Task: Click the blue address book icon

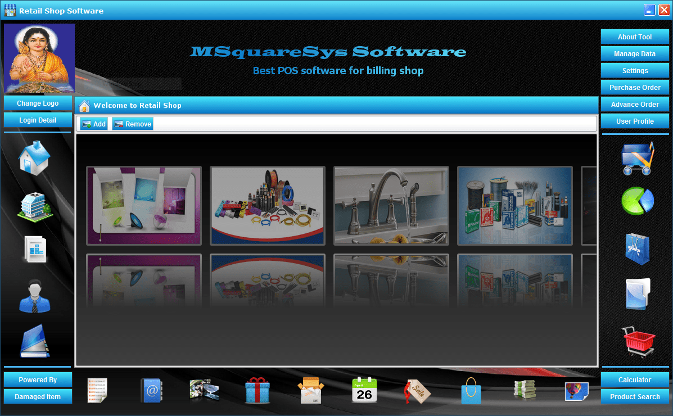Action: (x=151, y=390)
